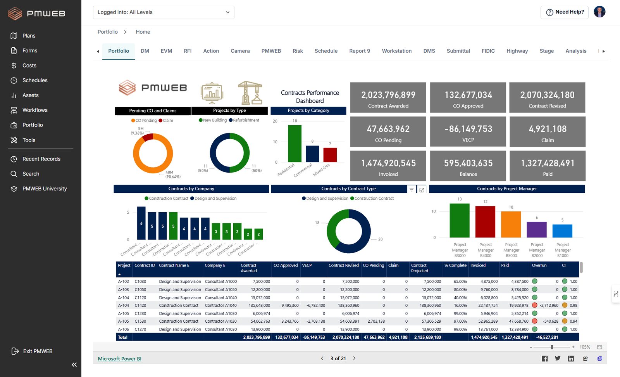This screenshot has height=377, width=620.
Task: Open PMWEB University
Action: (x=45, y=188)
